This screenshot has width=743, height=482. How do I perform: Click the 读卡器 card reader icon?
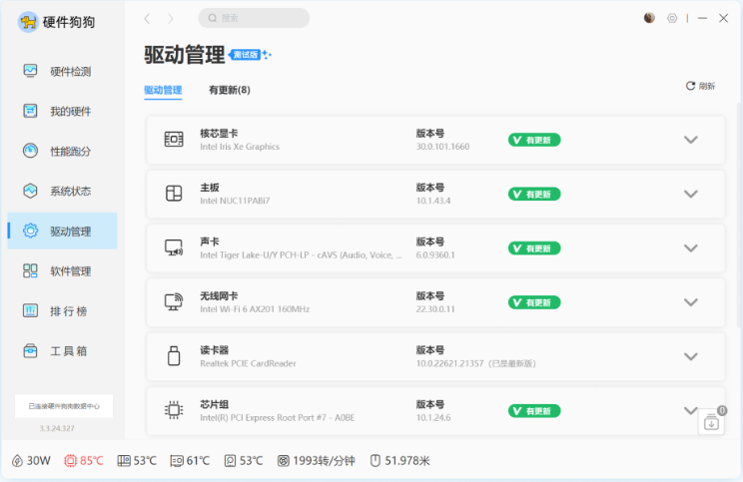[x=174, y=356]
